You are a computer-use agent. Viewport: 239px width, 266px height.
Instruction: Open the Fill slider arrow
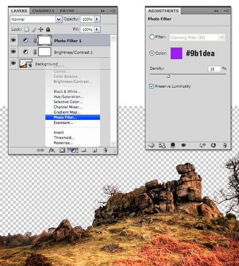click(x=97, y=29)
